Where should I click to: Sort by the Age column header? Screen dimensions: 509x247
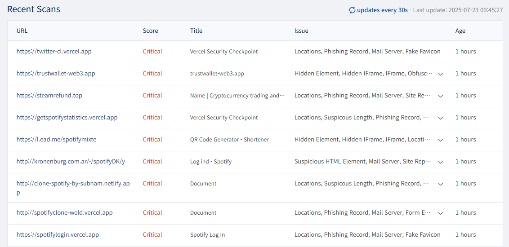click(460, 31)
